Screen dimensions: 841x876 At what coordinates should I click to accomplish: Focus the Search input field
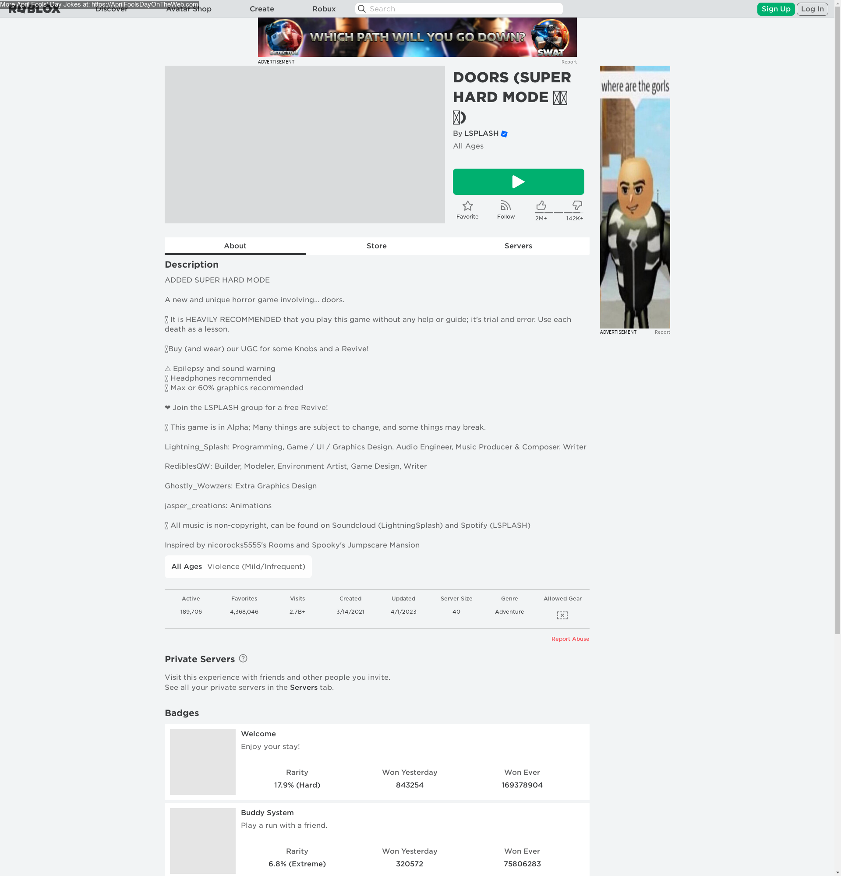pos(459,9)
